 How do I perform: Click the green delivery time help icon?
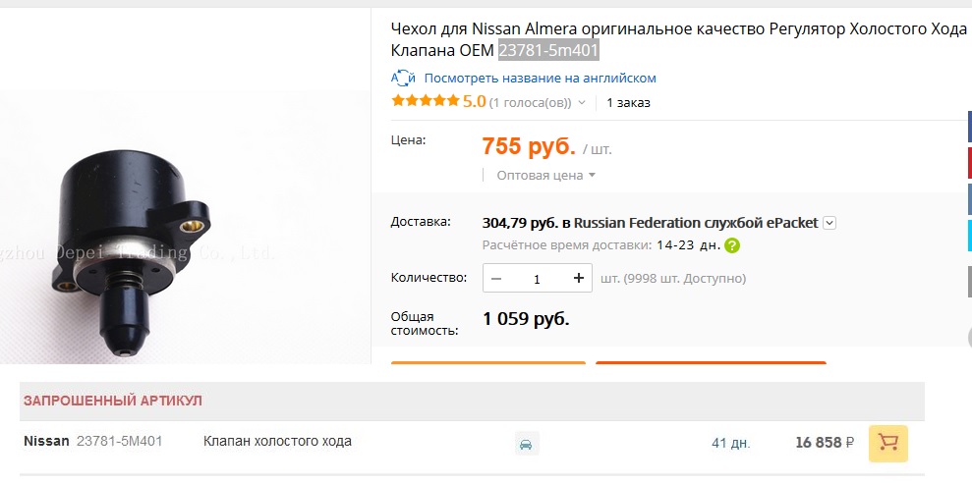731,246
